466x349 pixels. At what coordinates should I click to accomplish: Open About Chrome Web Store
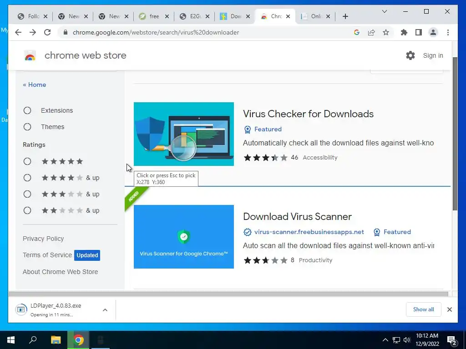point(61,272)
